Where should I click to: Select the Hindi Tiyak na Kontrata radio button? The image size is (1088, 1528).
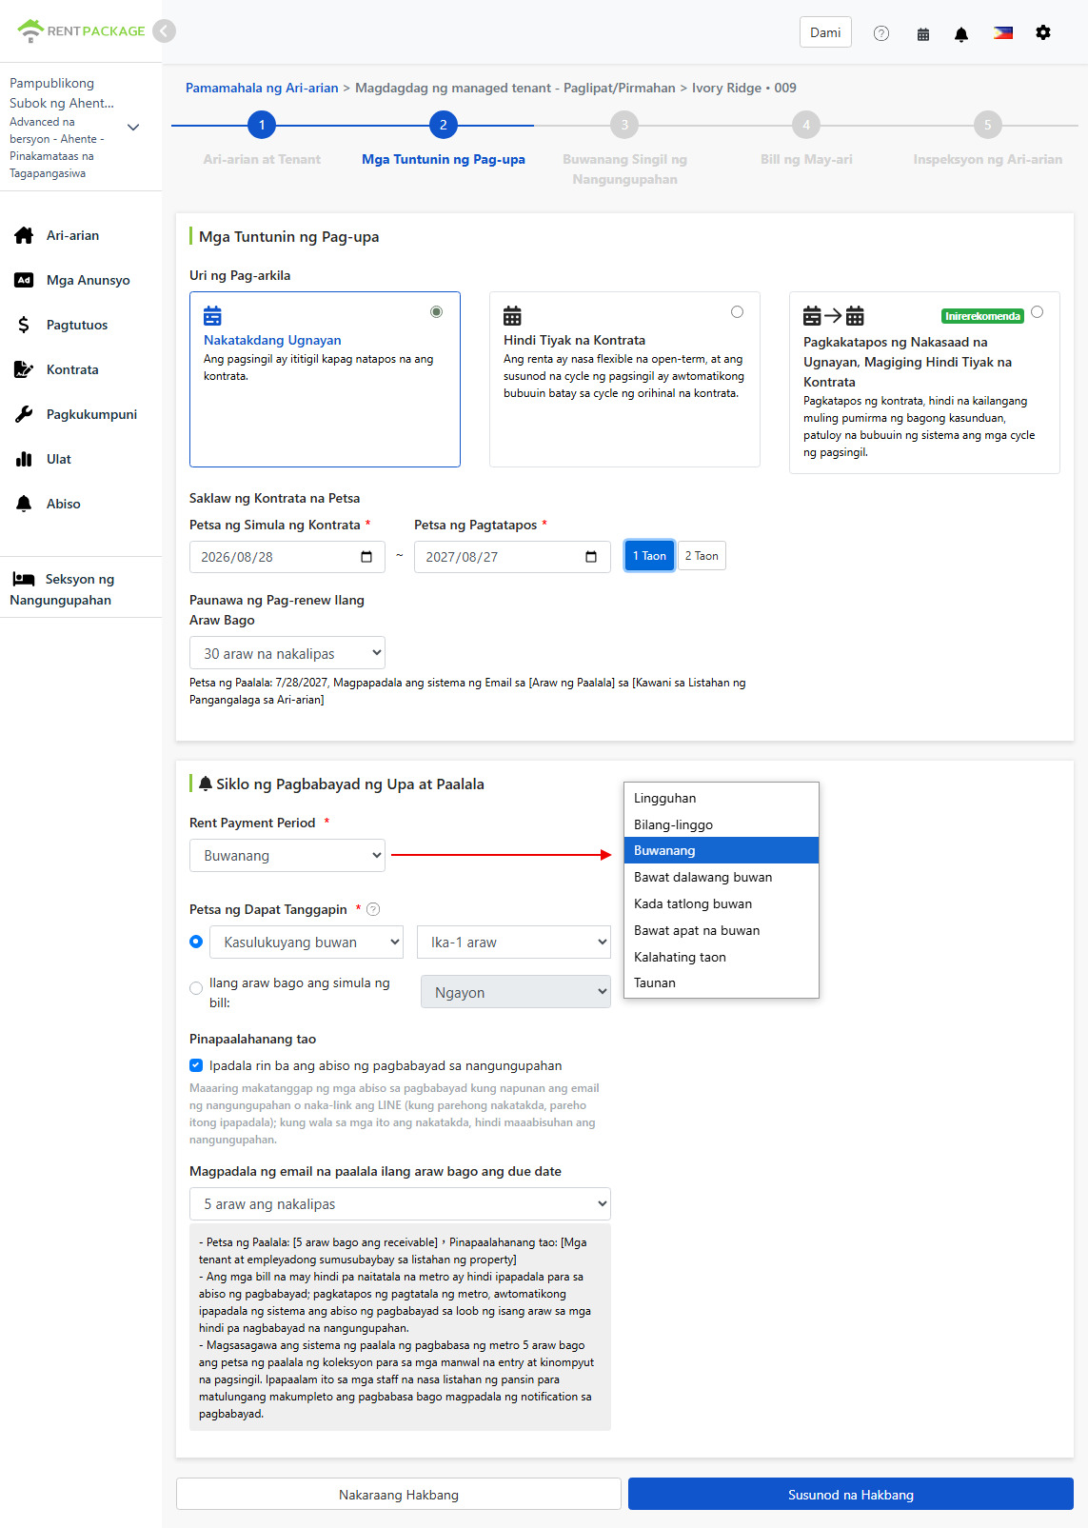[x=737, y=312]
